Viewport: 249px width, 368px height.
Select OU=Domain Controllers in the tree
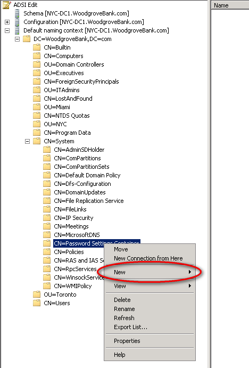click(x=73, y=64)
